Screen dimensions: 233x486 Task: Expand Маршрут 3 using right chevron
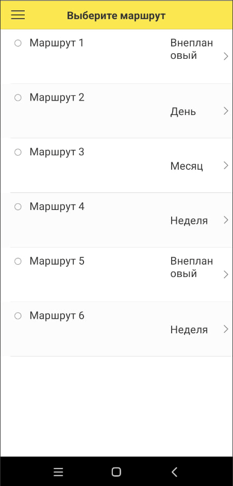click(x=226, y=166)
